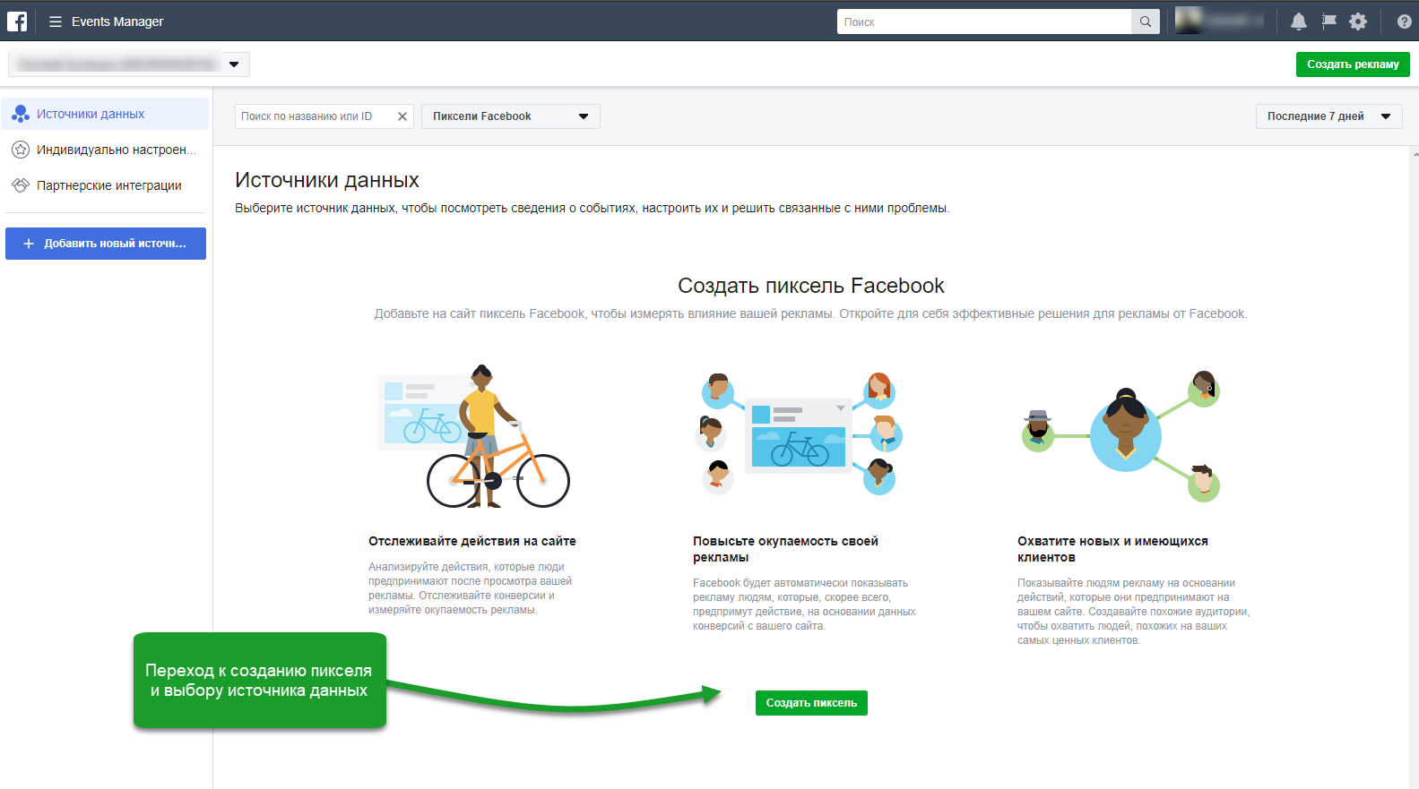Select Индивидуально настроенные in sidebar

coord(105,150)
